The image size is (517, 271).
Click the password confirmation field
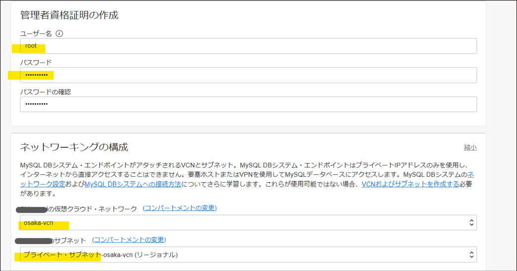click(248, 104)
